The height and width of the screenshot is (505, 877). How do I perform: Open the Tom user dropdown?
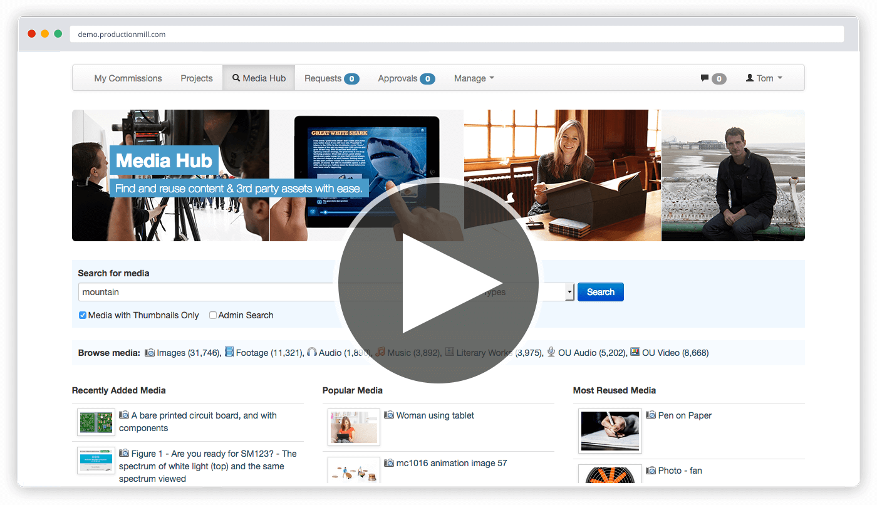[764, 78]
